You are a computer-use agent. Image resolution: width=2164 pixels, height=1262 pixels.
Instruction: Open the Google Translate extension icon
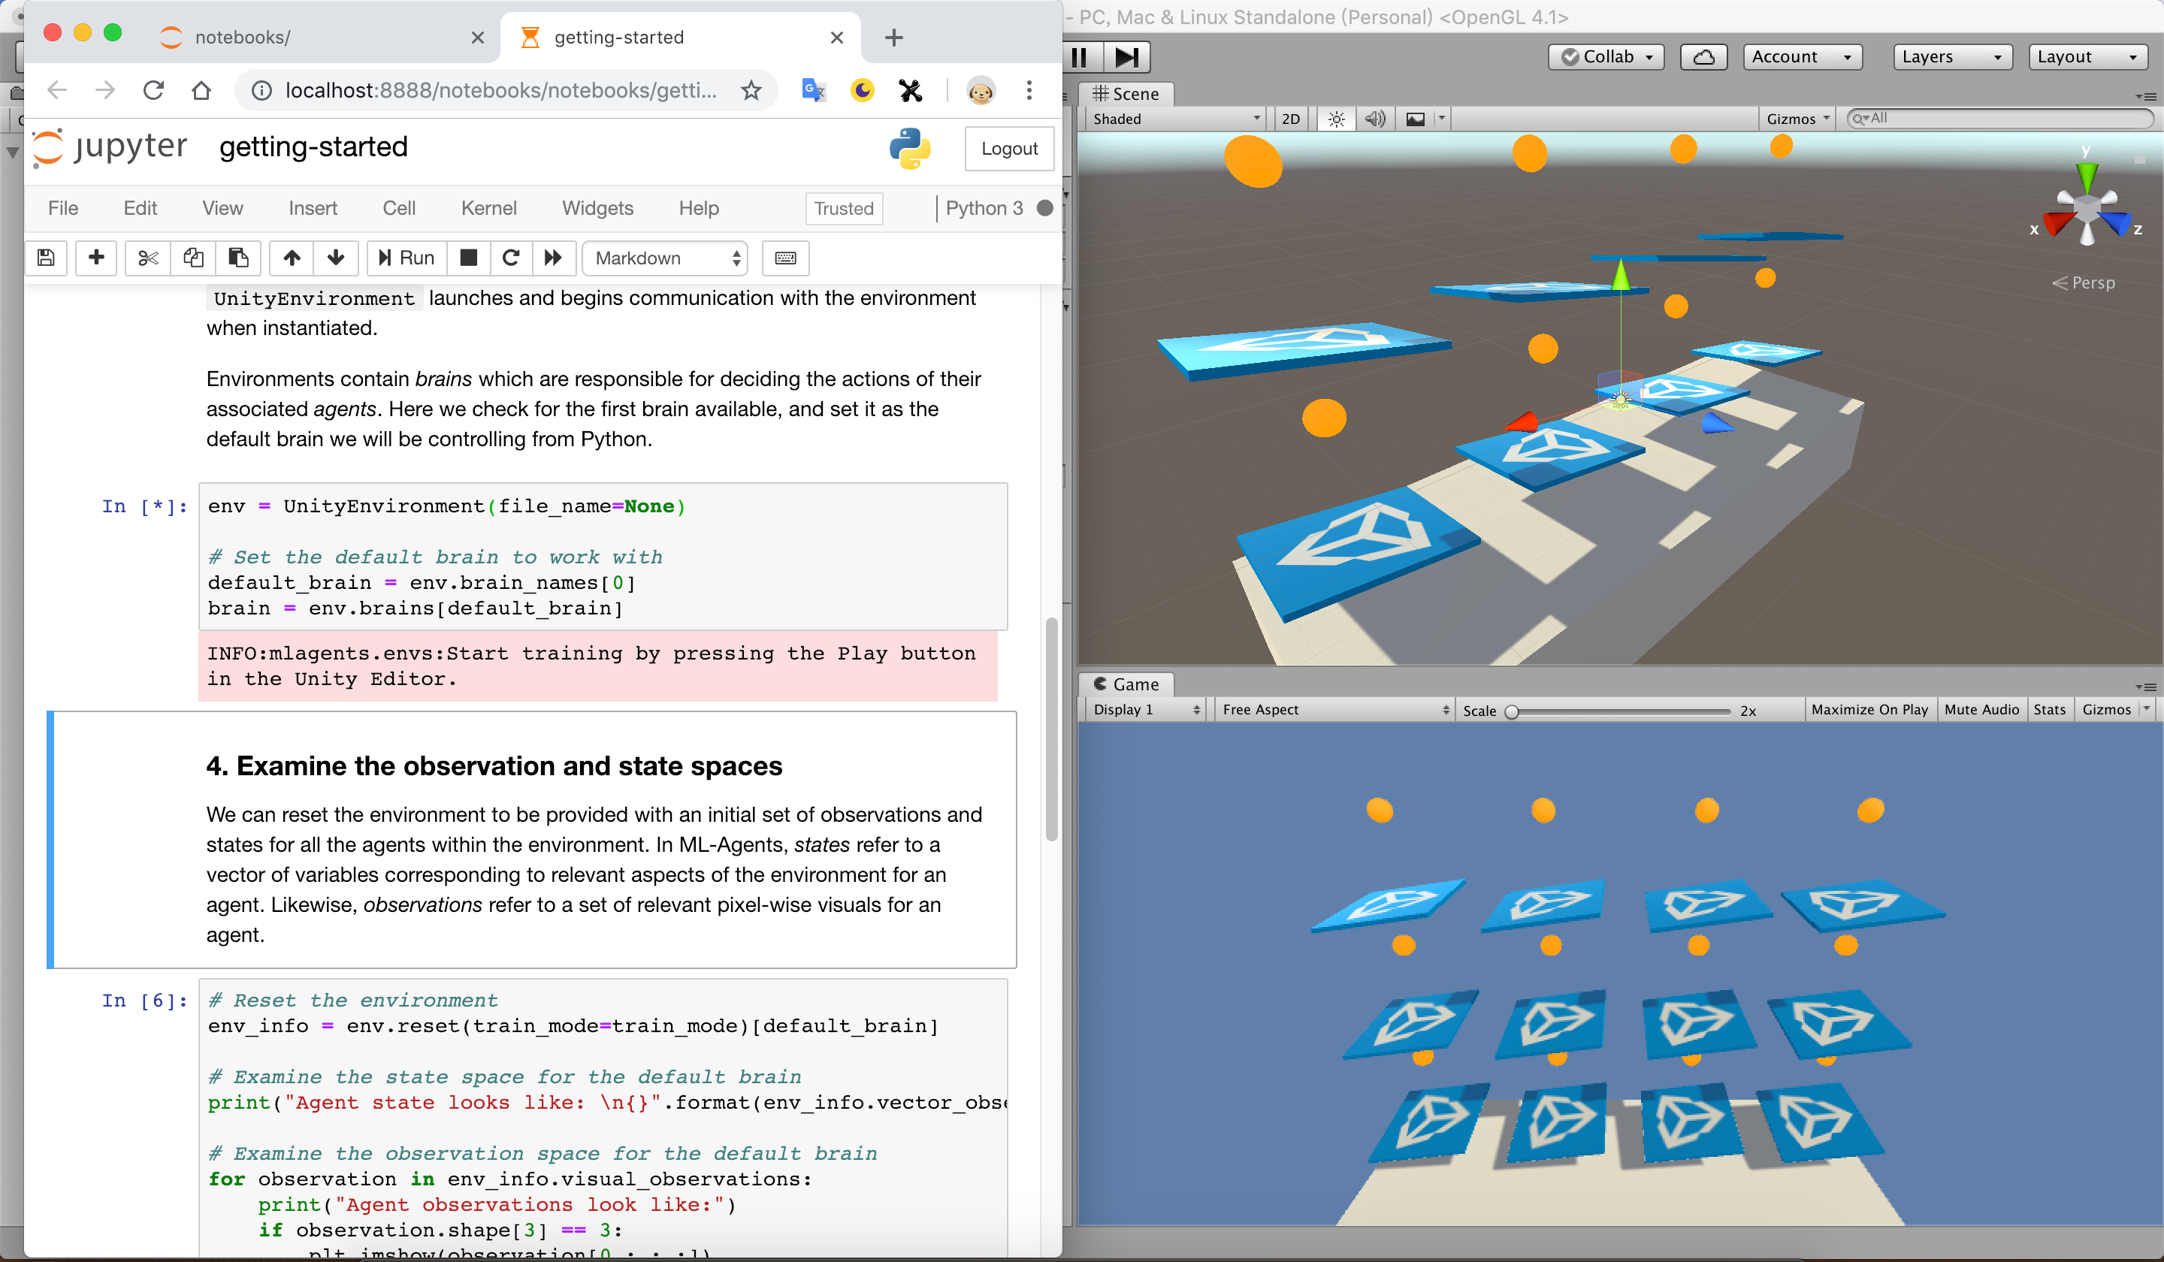813,90
